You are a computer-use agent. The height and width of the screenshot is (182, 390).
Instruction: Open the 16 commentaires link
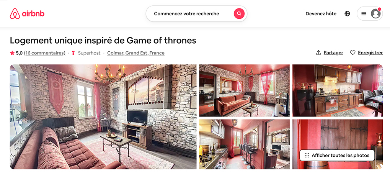[x=44, y=53]
